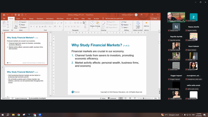The width and height of the screenshot is (208, 117).
Task: Open the Arrange menu
Action: pyautogui.click(x=97, y=25)
